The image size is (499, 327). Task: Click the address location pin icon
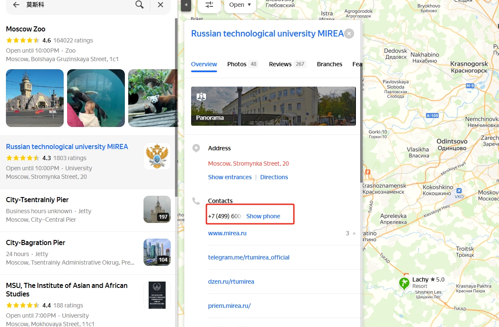click(196, 148)
